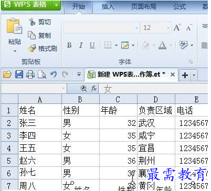Select header cell 负责区域
The height and width of the screenshot is (191, 211).
156,110
